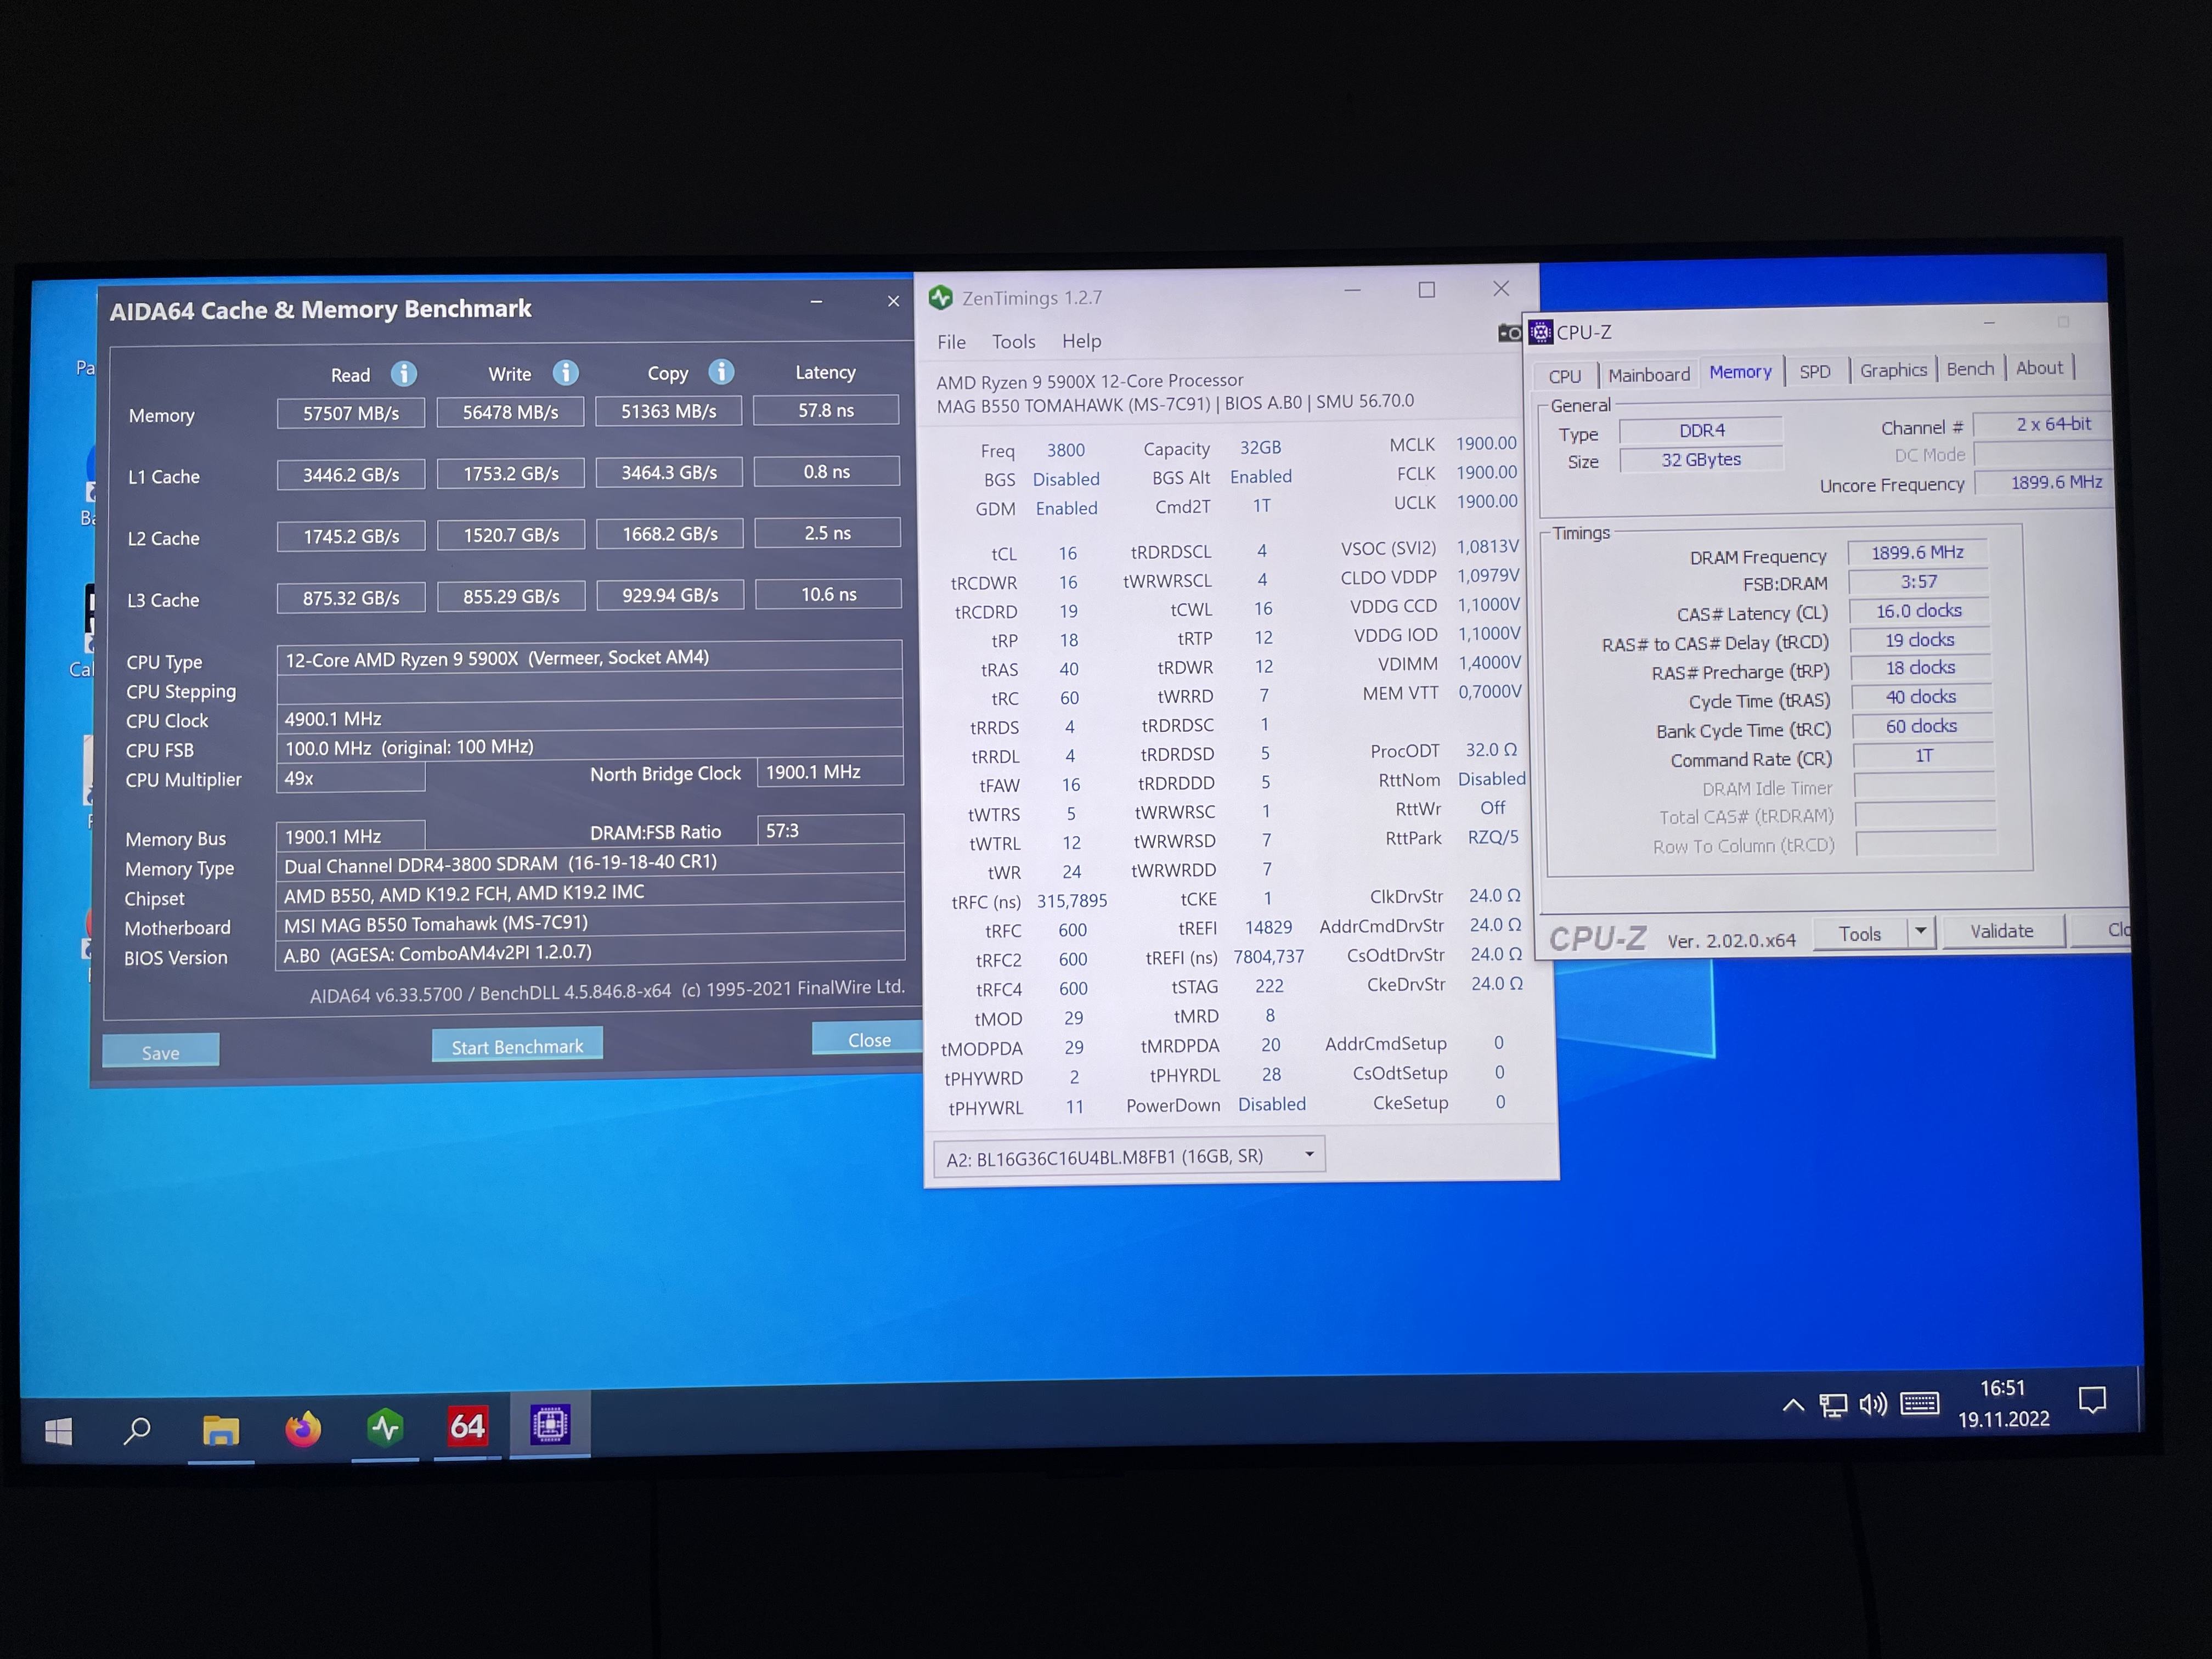Click the Freq 3800 value in ZenTimings

point(1065,451)
